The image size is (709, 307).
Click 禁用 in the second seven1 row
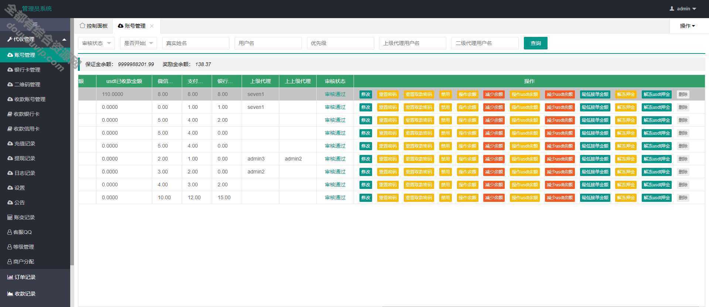click(445, 107)
